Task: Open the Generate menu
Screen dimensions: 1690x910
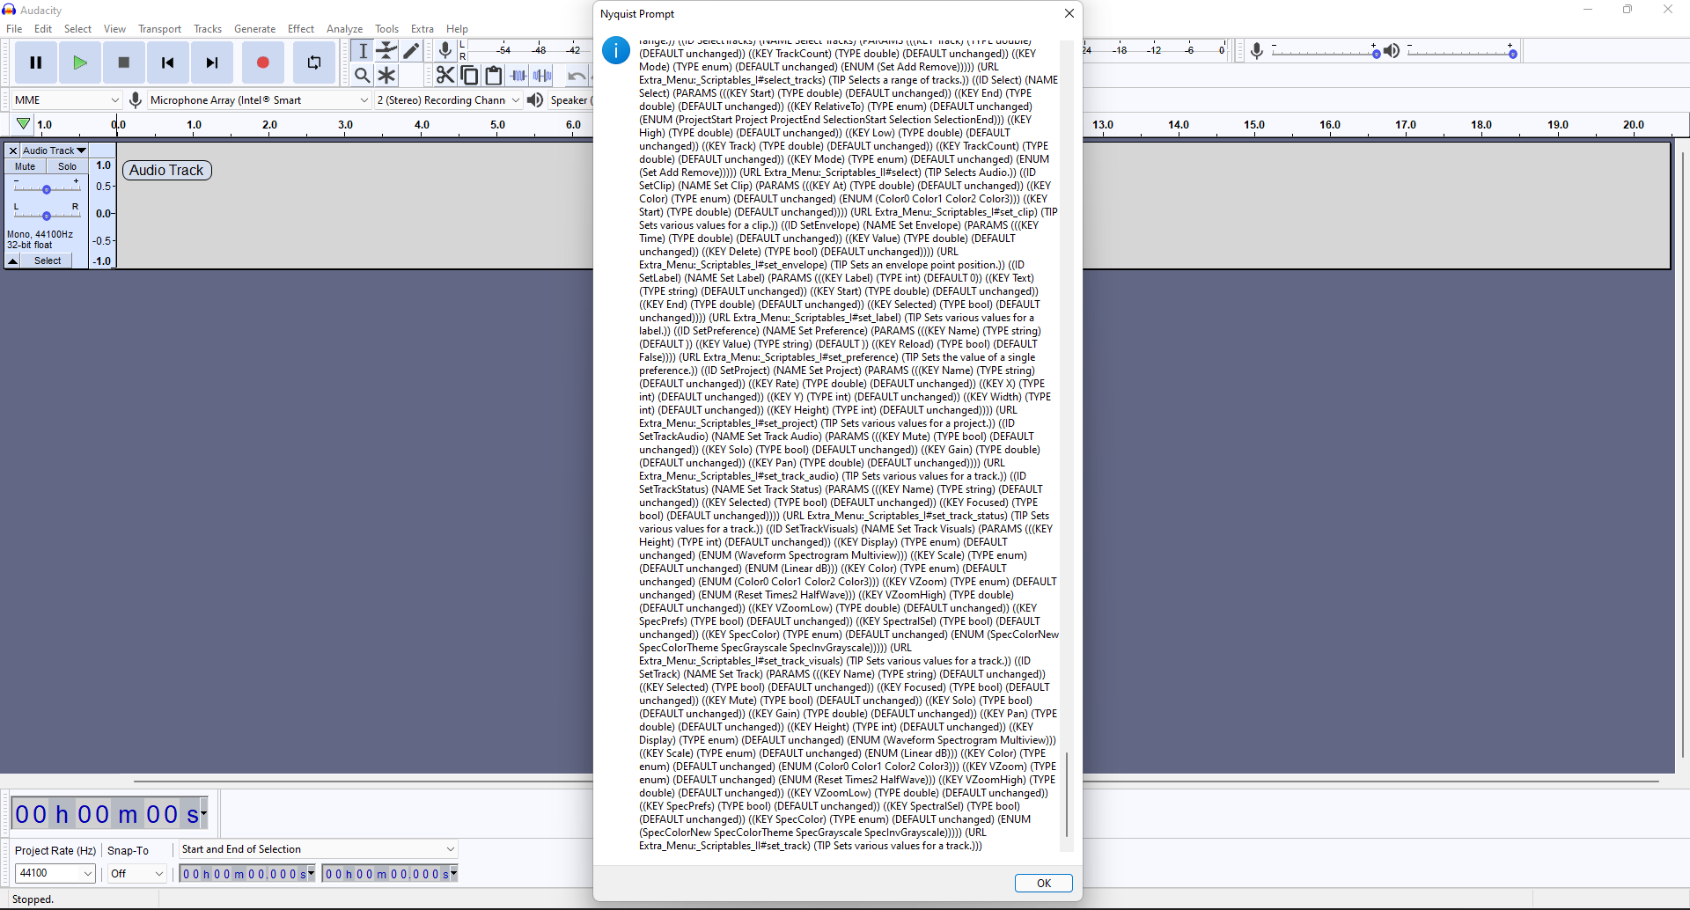Action: (254, 29)
